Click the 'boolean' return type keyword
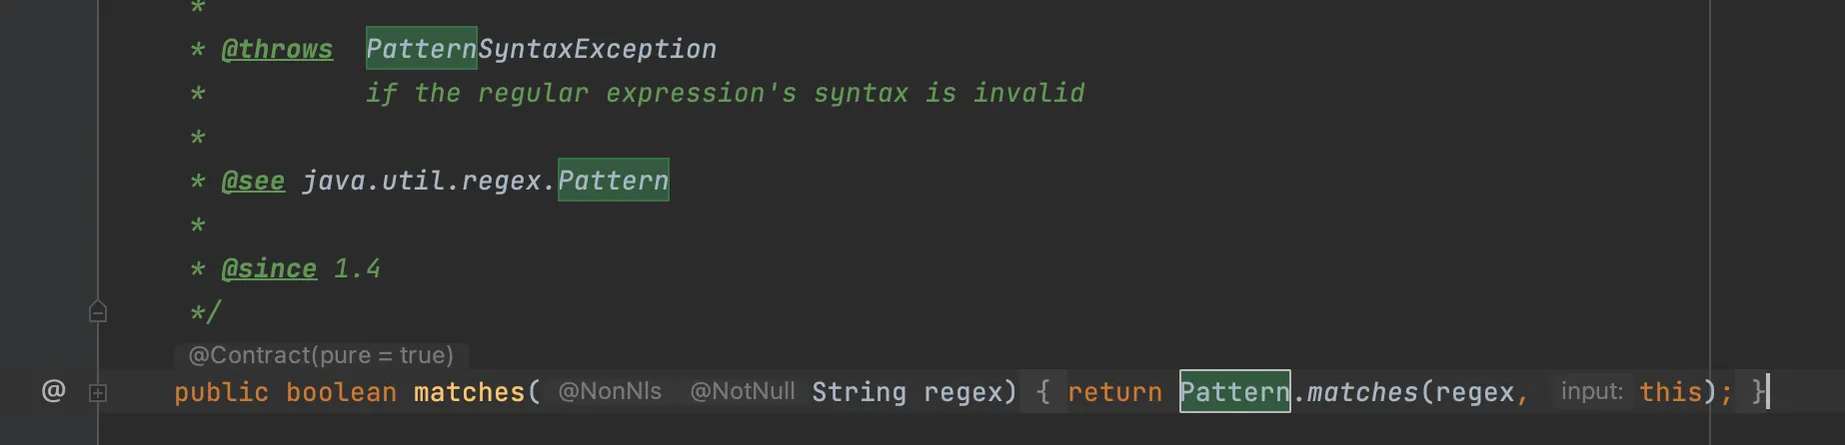Image resolution: width=1845 pixels, height=445 pixels. 341,392
